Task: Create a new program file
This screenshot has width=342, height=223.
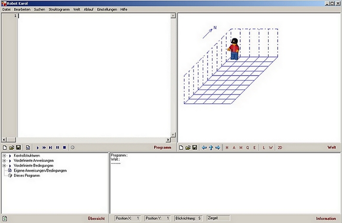Action: pos(5,148)
